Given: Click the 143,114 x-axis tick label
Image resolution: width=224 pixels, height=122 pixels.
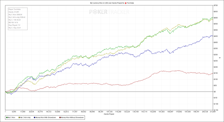Looking at the screenshot, I should (144, 112).
